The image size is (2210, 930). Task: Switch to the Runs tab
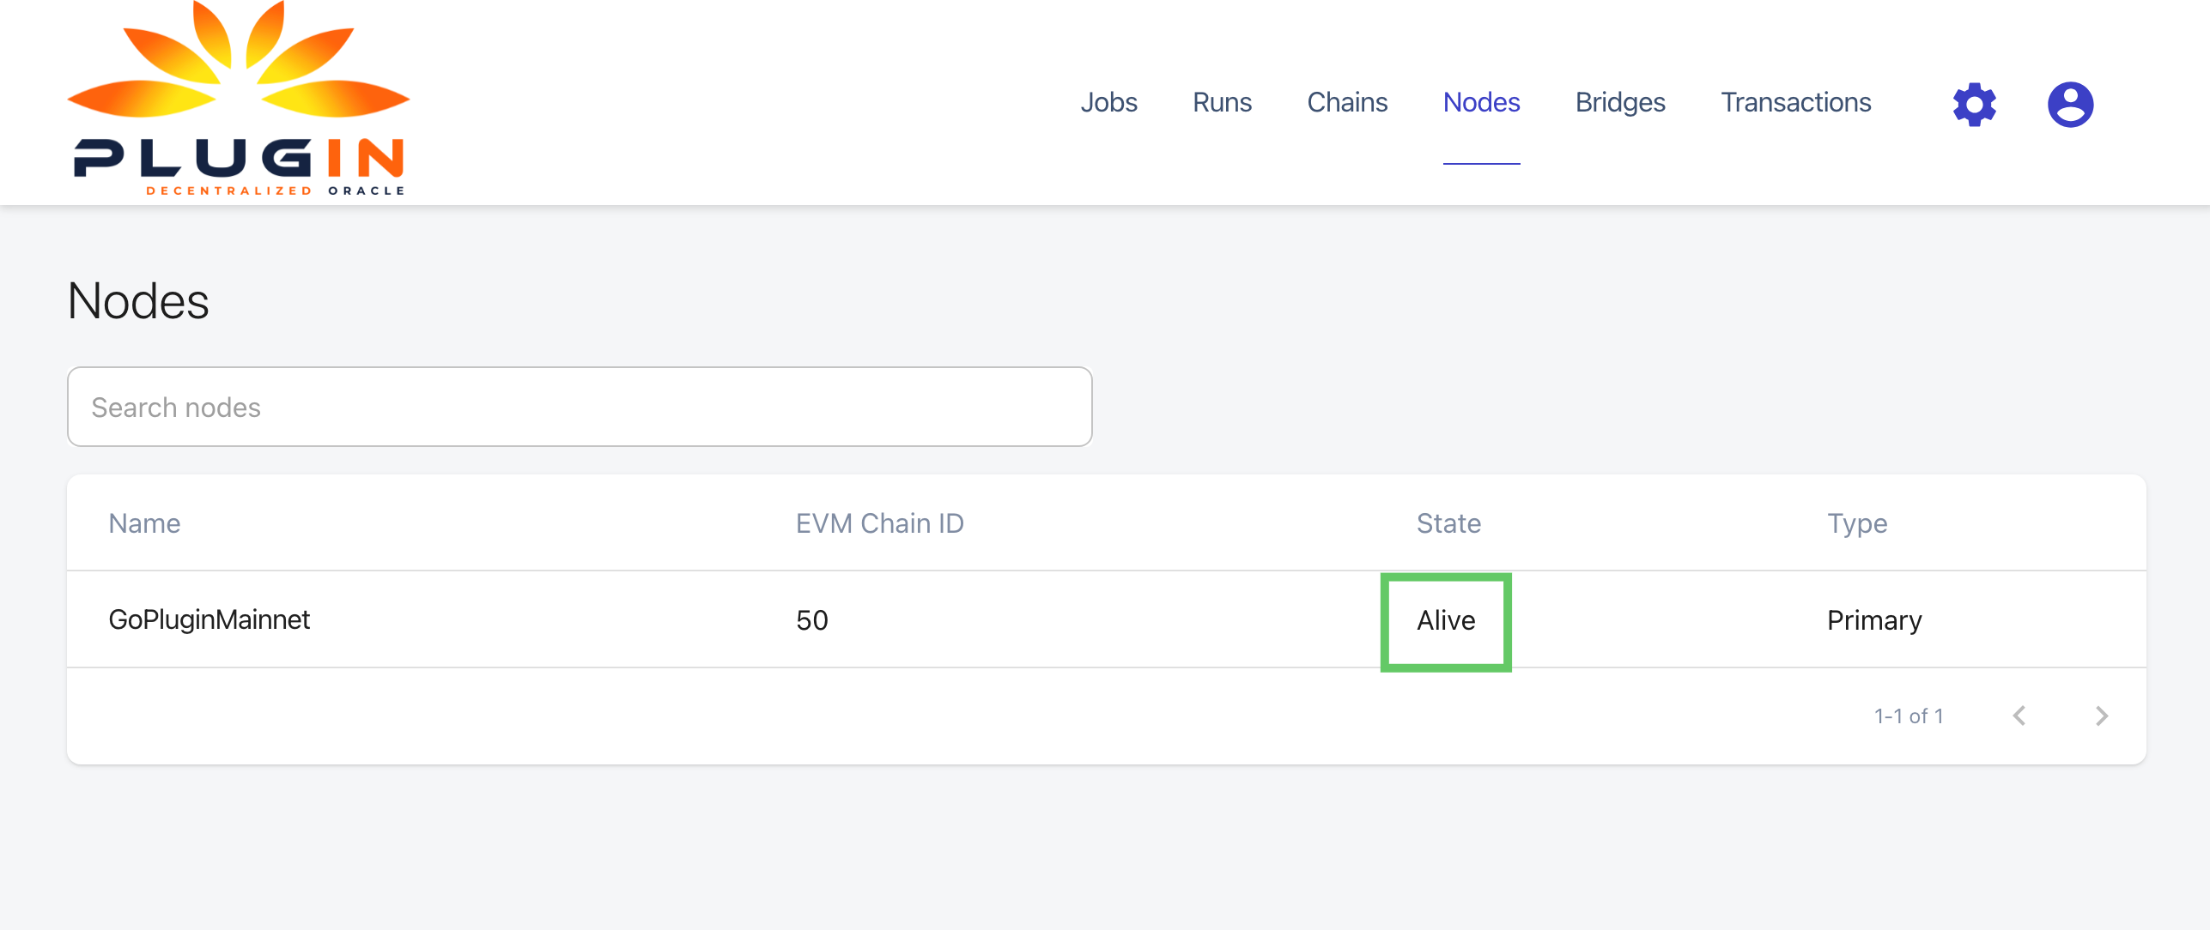click(1222, 102)
